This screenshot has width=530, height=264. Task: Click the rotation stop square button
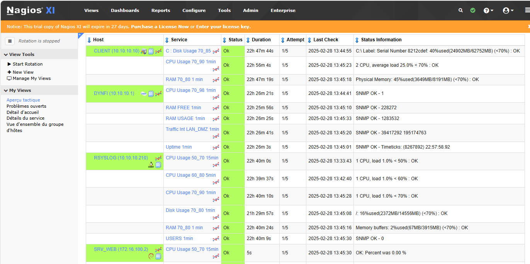pyautogui.click(x=10, y=41)
